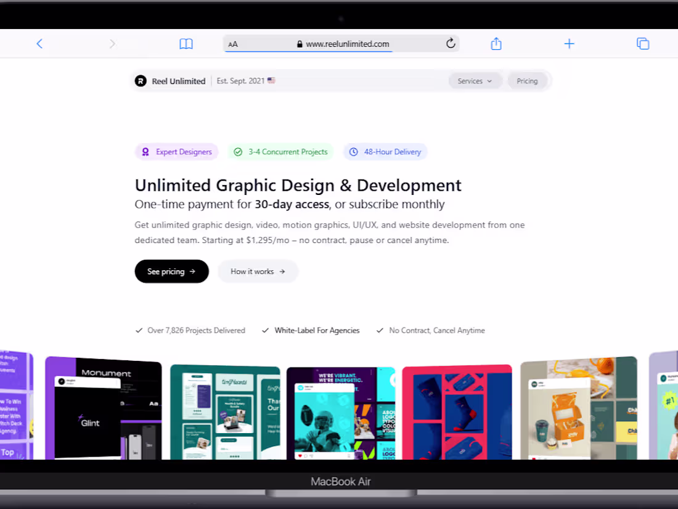Show the Safari tab overview
This screenshot has width=678, height=509.
[643, 43]
